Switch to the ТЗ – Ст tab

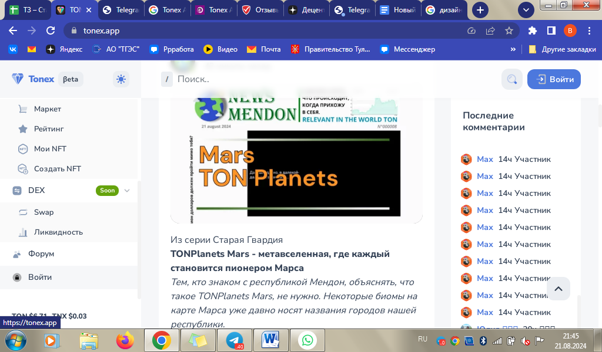[x=28, y=10]
